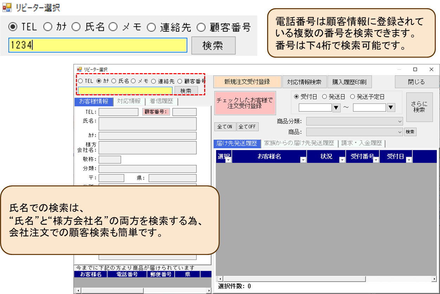The image size is (440, 294).
Task: Open the 状況 column filter arrow
Action: click(342, 160)
